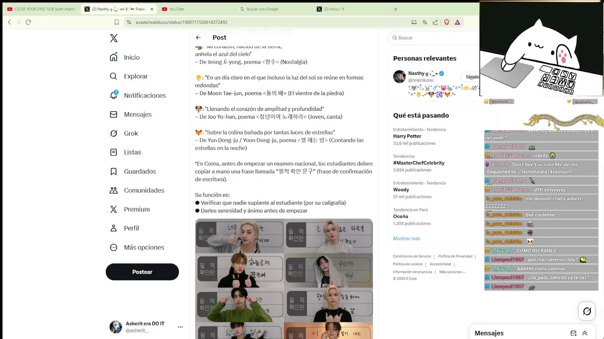Click the Buscar search field
Screen dimensions: 604x339
click(x=434, y=38)
